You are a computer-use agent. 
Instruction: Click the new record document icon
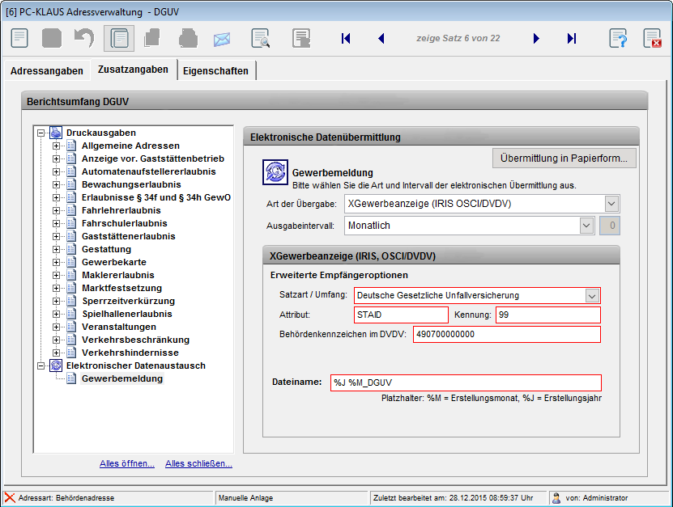(x=19, y=38)
